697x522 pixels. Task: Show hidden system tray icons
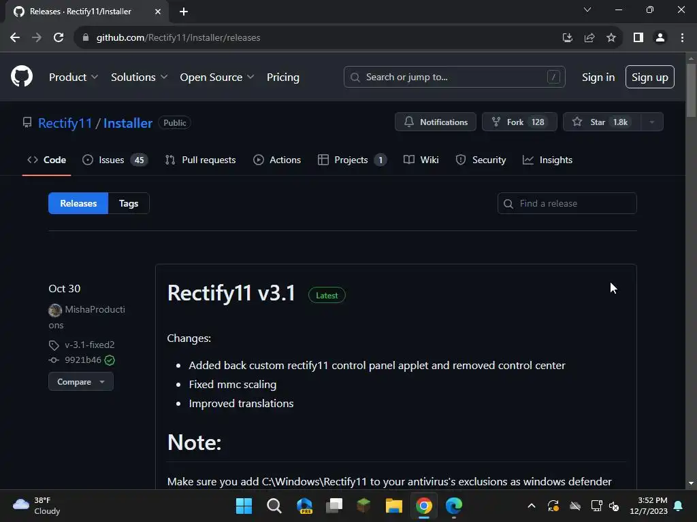[531, 506]
